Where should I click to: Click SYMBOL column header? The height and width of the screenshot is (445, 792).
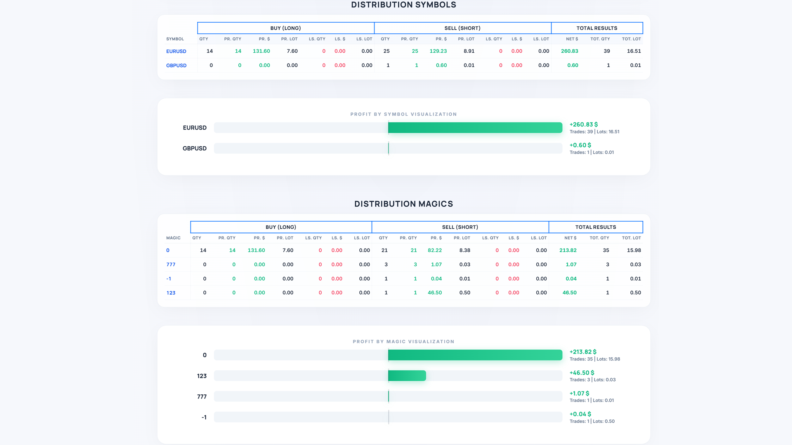(x=175, y=39)
